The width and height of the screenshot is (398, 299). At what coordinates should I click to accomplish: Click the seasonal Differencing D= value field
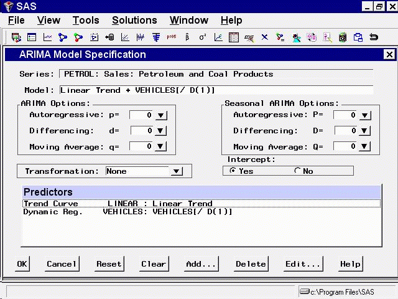[346, 131]
